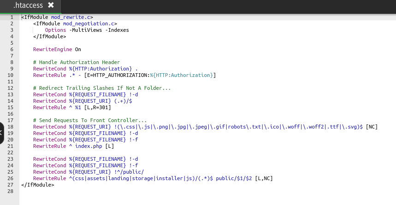
Task: Place cursor on 'RewriteEngine' directive
Action: 53,49
